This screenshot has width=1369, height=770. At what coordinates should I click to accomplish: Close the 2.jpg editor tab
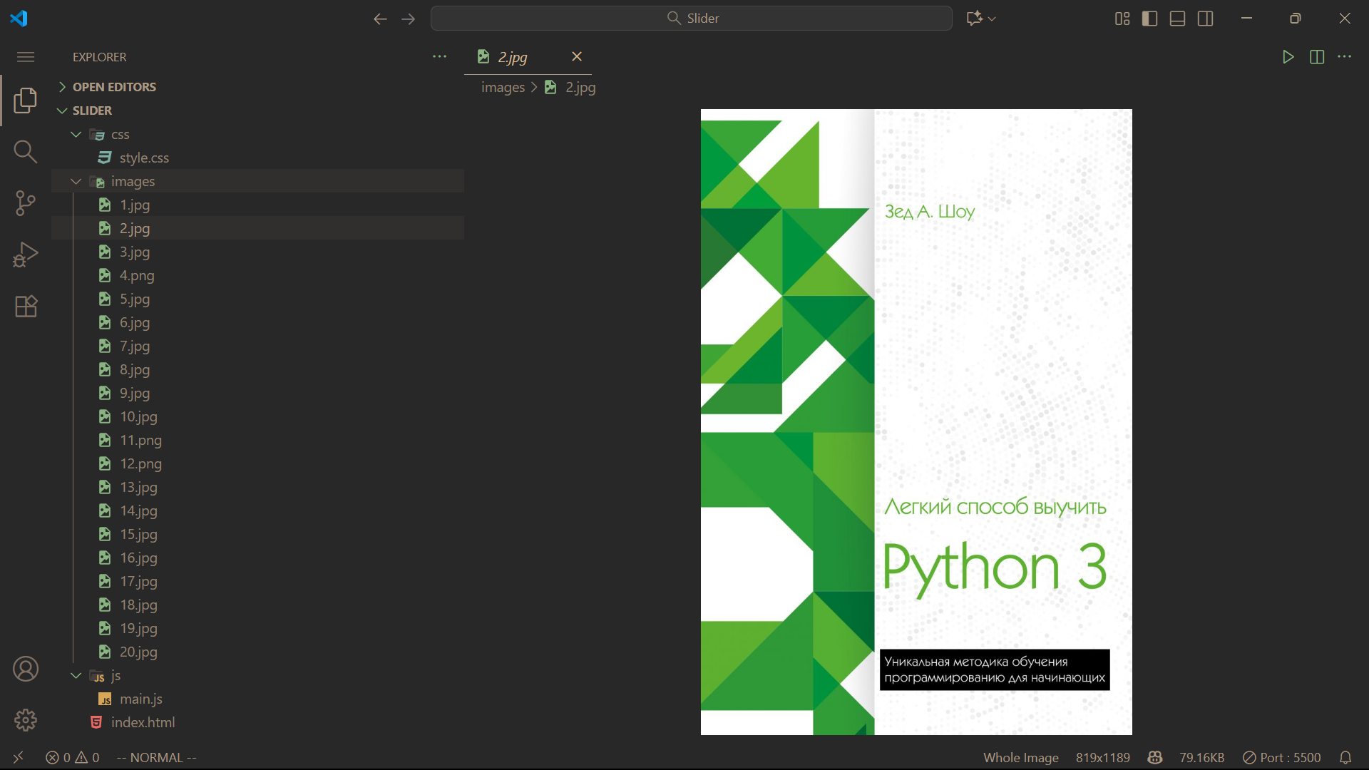(577, 56)
